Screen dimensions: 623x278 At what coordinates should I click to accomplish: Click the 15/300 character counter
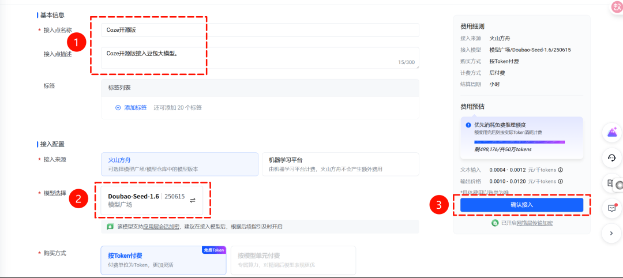click(406, 62)
